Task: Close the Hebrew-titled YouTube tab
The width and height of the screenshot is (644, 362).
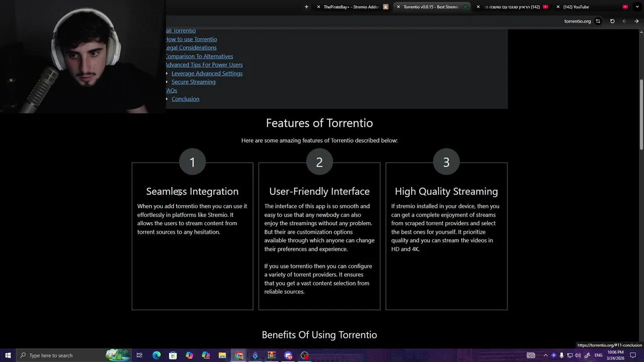Action: click(x=478, y=7)
